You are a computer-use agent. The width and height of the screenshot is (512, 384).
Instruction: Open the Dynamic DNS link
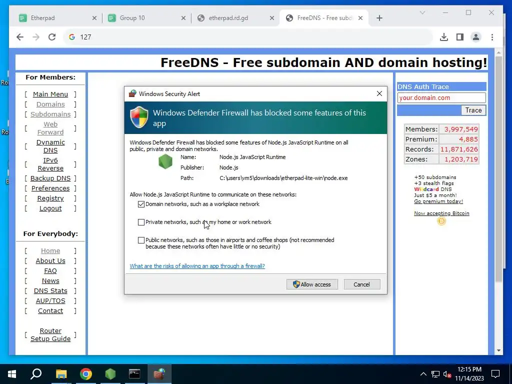(x=50, y=146)
